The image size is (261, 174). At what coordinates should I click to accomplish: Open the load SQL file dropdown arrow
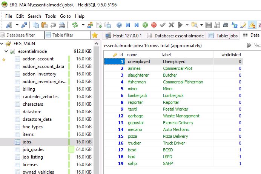pyautogui.click(x=201, y=25)
